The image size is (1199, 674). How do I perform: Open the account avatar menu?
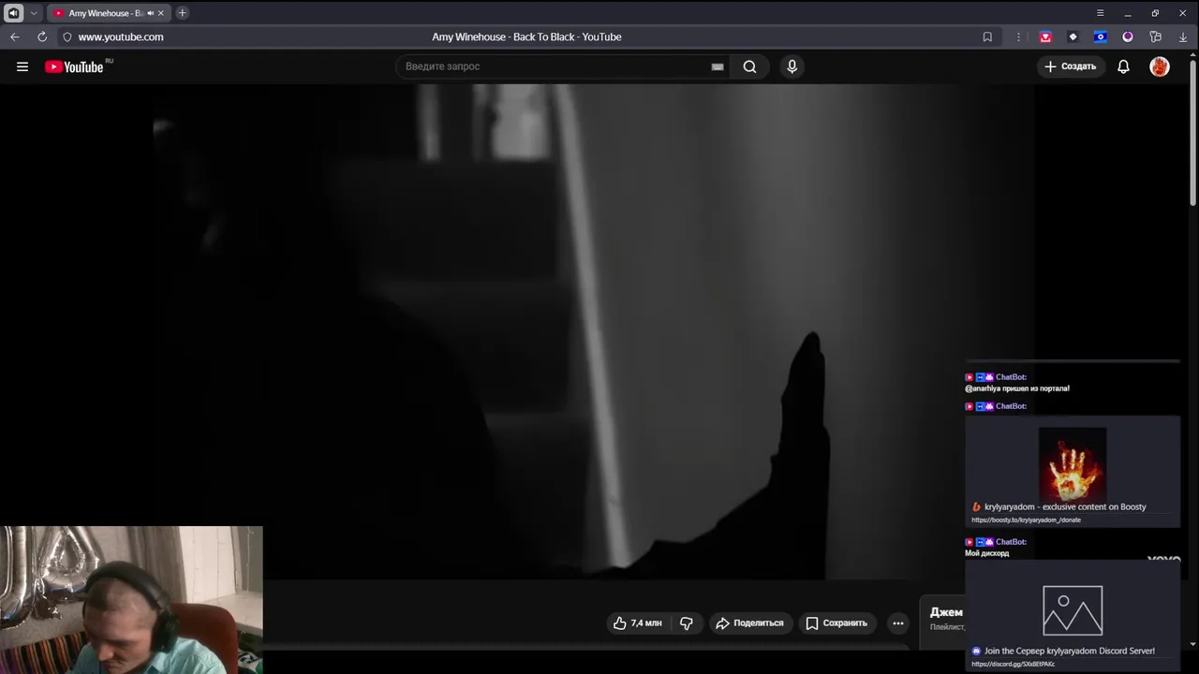pos(1160,66)
